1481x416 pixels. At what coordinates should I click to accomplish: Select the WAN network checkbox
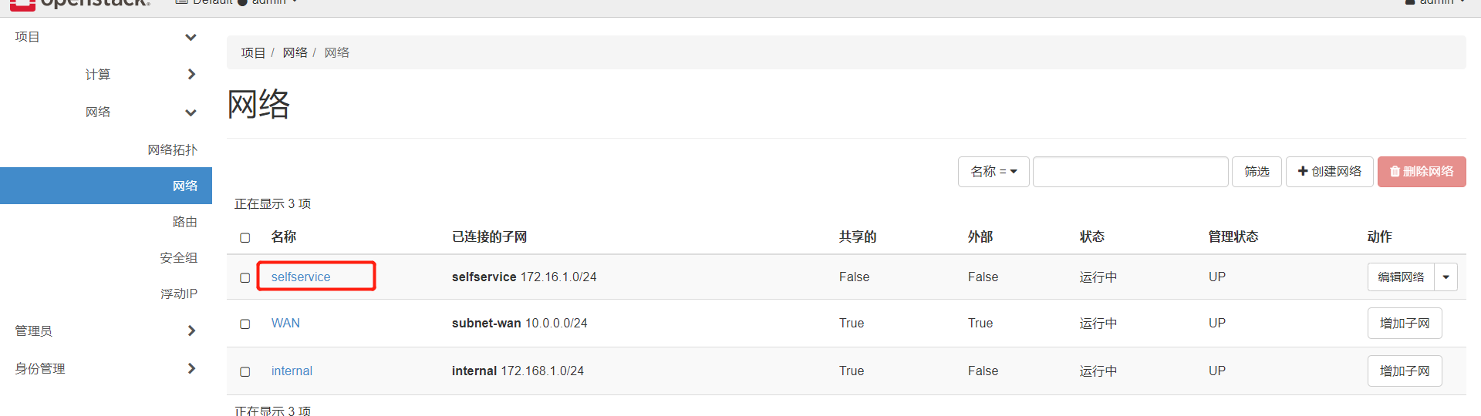click(x=245, y=324)
